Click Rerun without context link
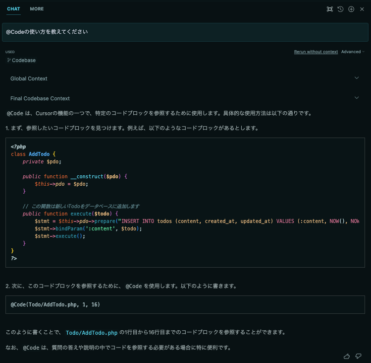The height and width of the screenshot is (363, 371). tap(316, 52)
